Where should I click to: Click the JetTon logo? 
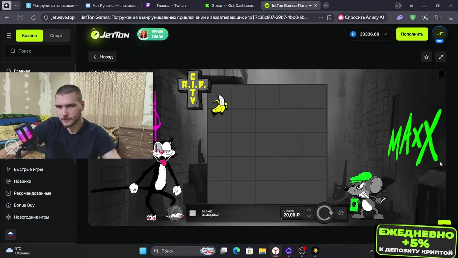pyautogui.click(x=110, y=34)
